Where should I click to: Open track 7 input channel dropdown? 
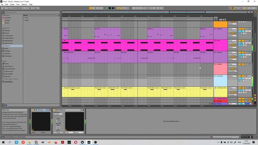click(x=233, y=31)
